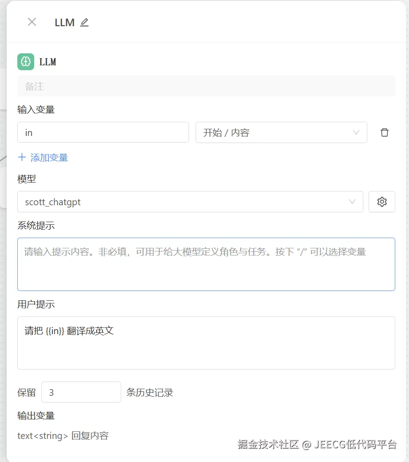Click the plus icon beside 添加变量
The image size is (409, 462).
[22, 157]
